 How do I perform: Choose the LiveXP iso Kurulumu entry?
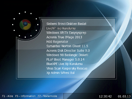(x=79, y=28)
